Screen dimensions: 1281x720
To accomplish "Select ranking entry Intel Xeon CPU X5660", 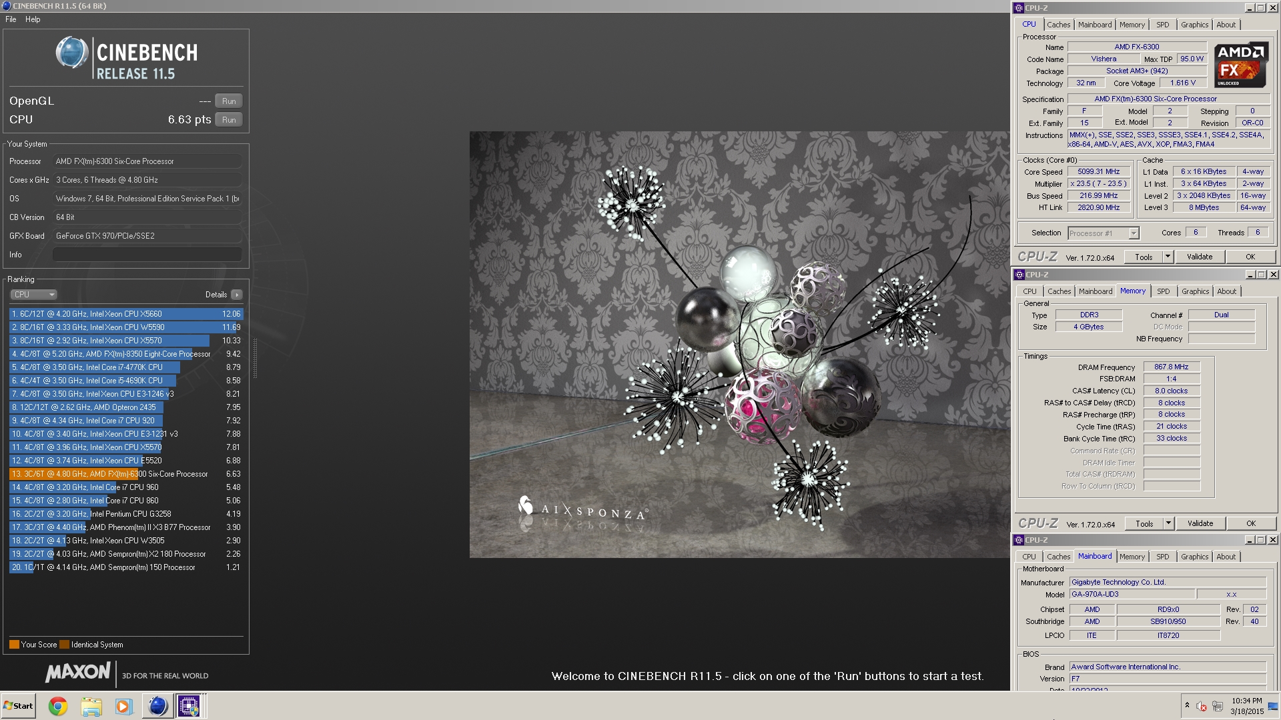I will pos(126,314).
